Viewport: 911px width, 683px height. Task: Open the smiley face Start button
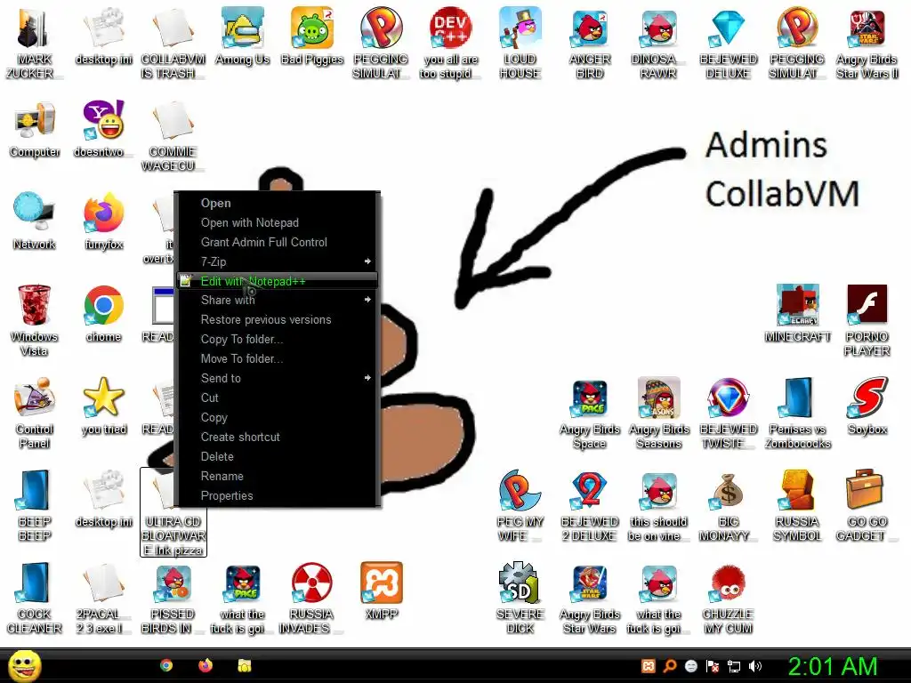click(24, 665)
